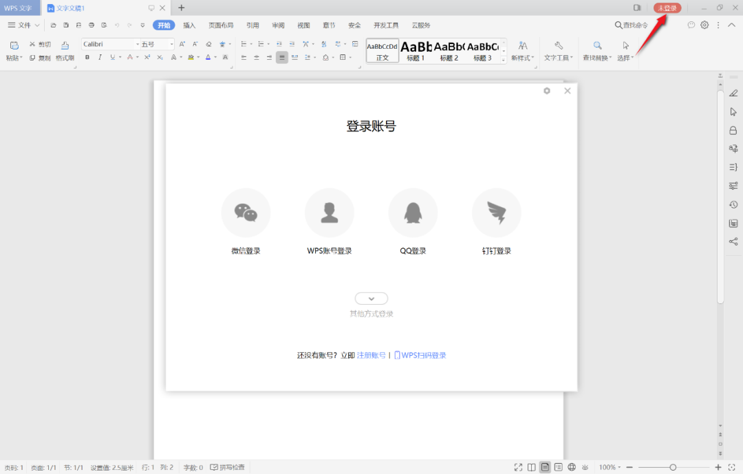Open history clock icon in sidebar

[x=733, y=204]
